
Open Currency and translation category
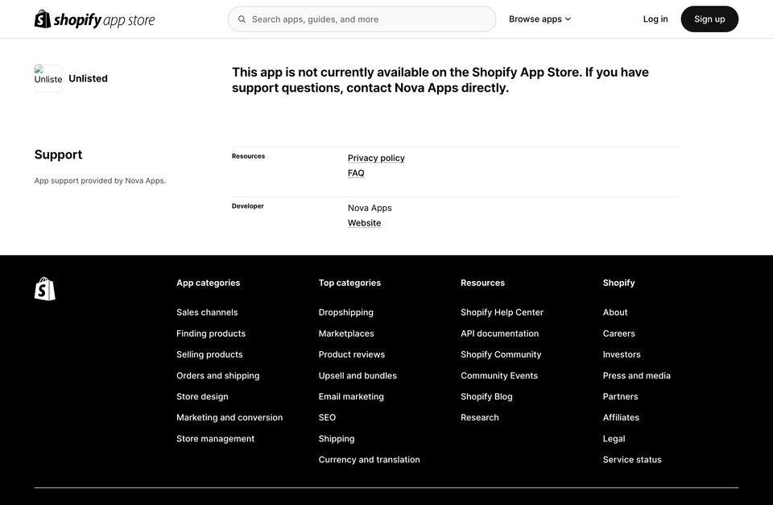(x=370, y=460)
